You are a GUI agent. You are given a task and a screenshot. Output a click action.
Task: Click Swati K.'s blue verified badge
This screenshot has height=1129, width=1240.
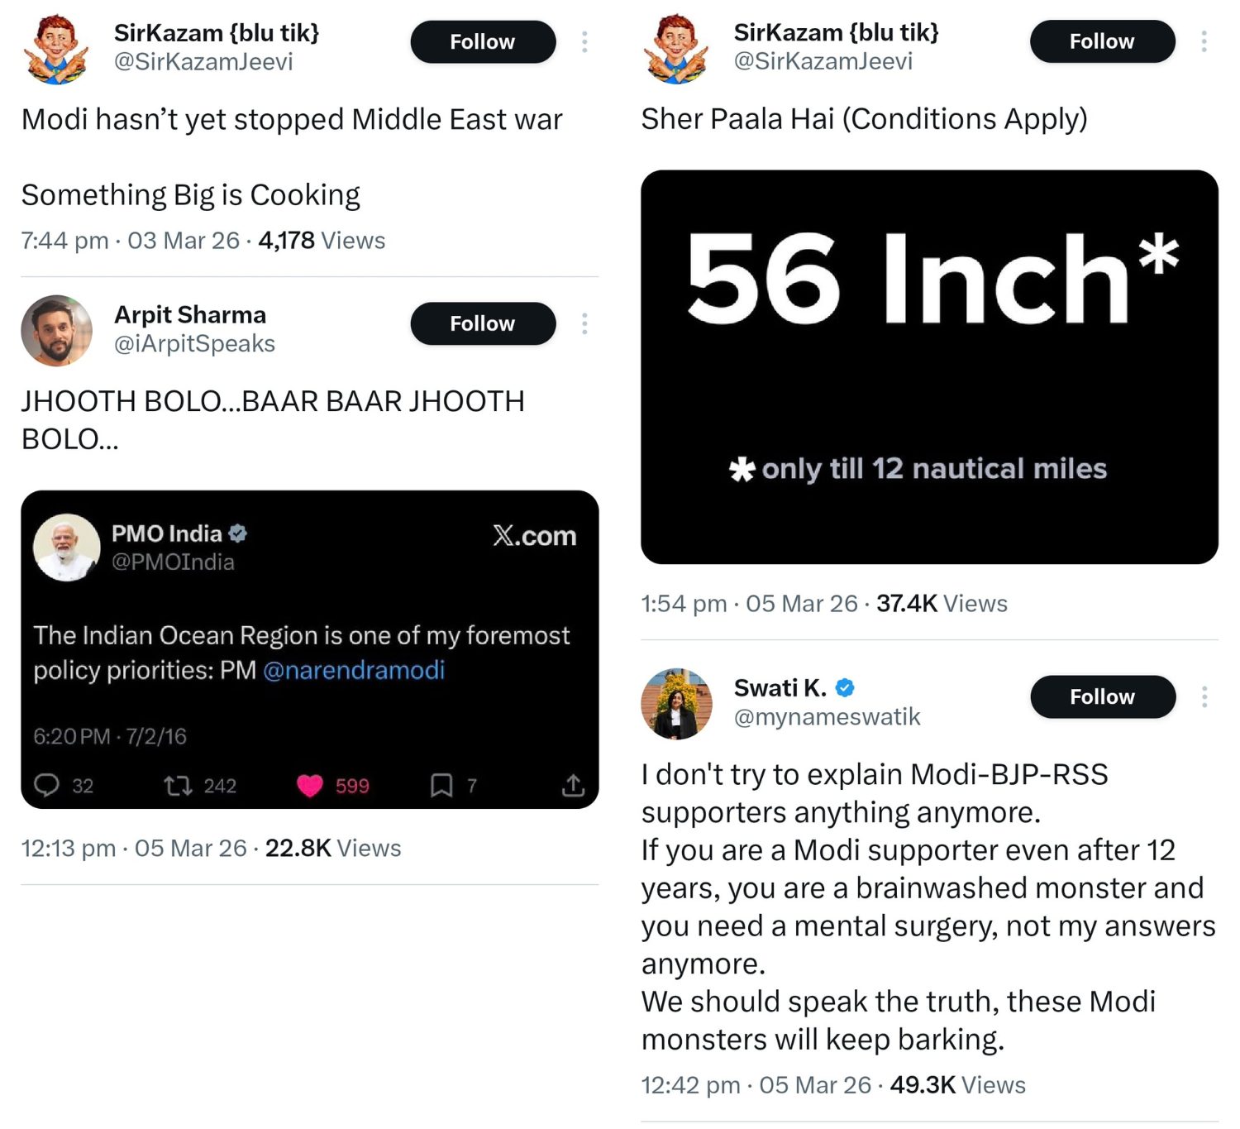click(x=845, y=687)
